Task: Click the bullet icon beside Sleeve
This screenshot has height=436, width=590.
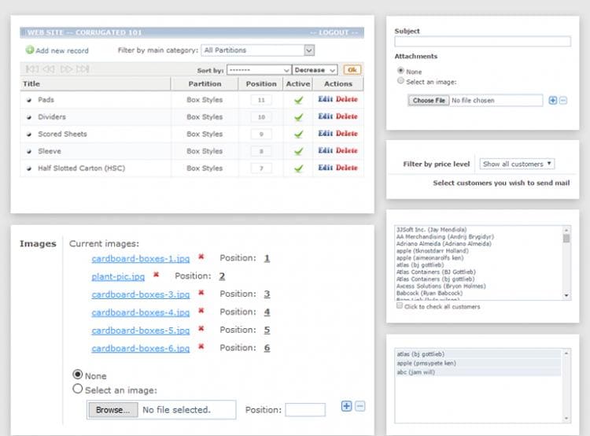Action: coord(29,151)
